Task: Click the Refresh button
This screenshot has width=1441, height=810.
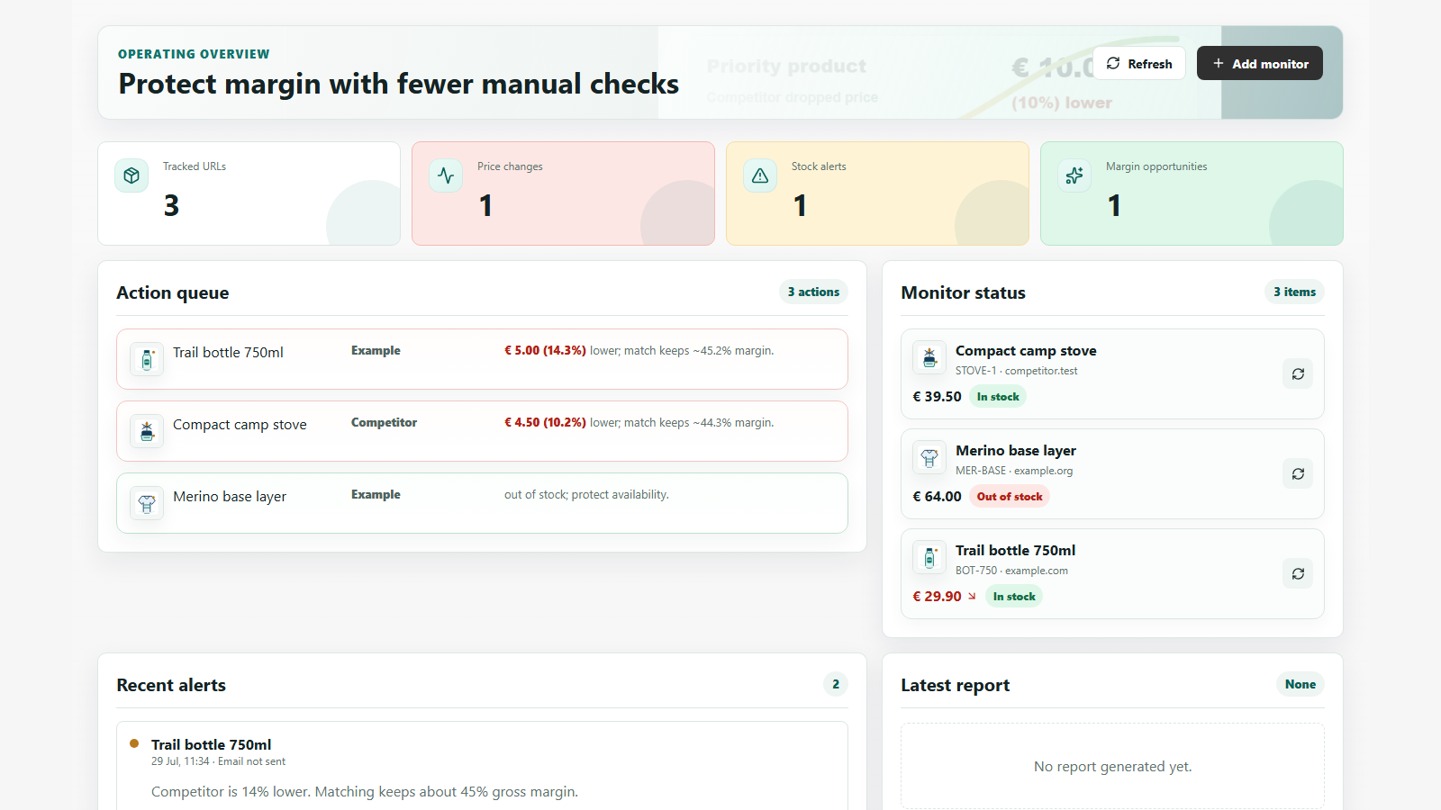Action: (1139, 63)
